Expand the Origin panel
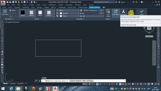 coord(108,19)
